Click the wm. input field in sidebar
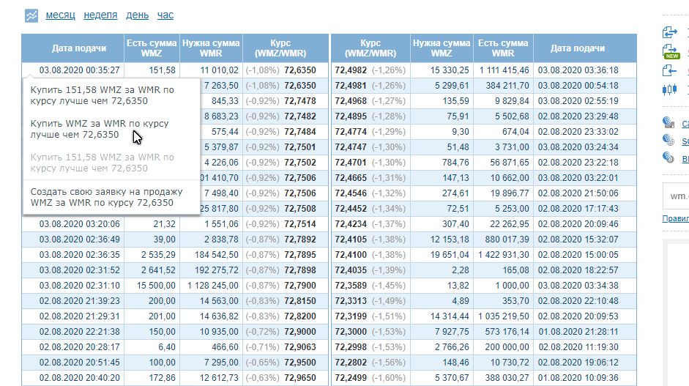689x386 pixels. pos(676,196)
